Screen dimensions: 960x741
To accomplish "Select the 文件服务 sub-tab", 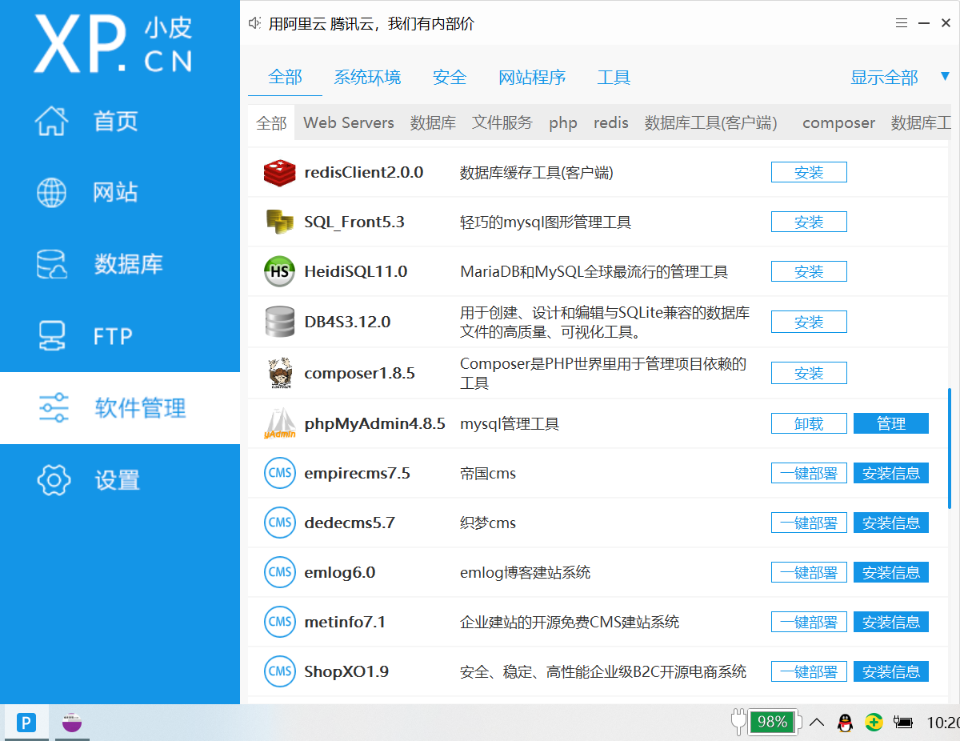I will click(x=502, y=123).
